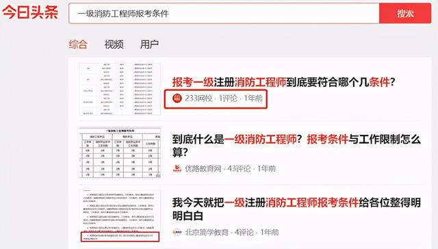The width and height of the screenshot is (438, 249).
Task: Click the 北京腾学教育 author name
Action: click(x=207, y=232)
